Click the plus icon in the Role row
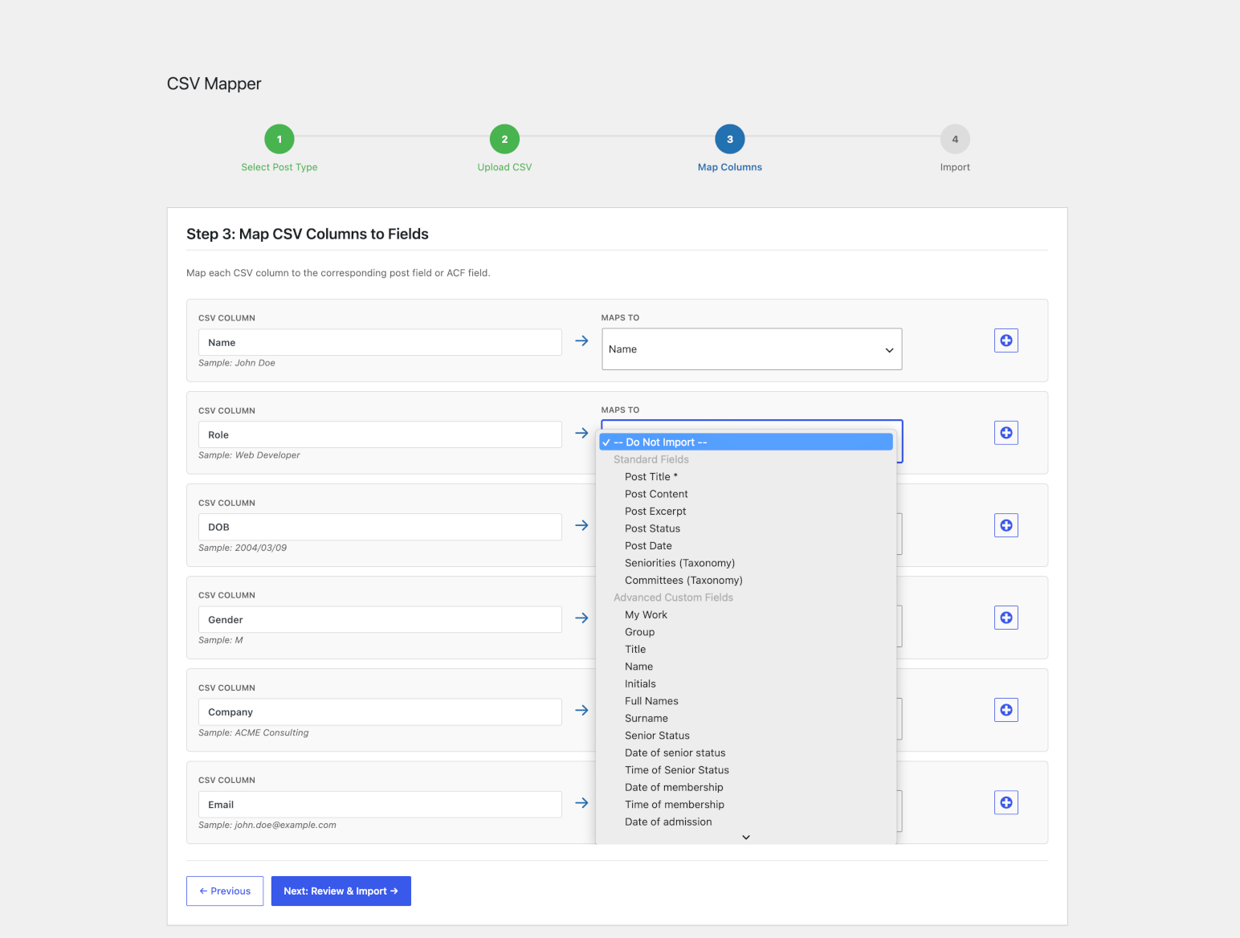This screenshot has height=938, width=1240. point(1006,433)
